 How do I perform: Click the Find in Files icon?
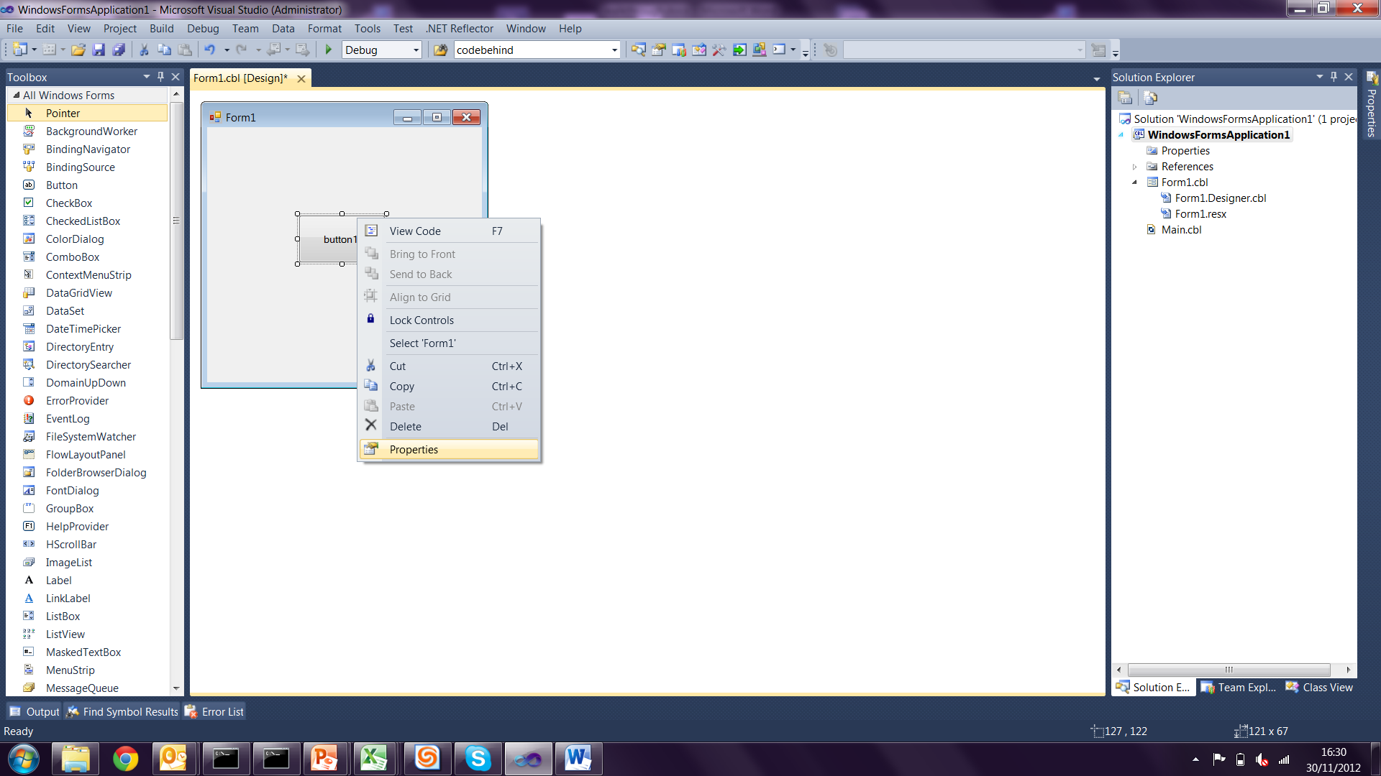(x=440, y=50)
